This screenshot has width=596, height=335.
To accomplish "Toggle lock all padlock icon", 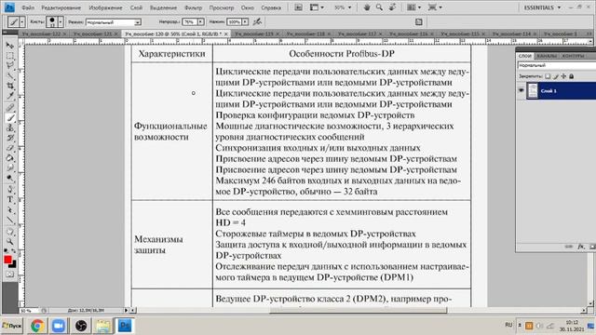I will point(571,76).
